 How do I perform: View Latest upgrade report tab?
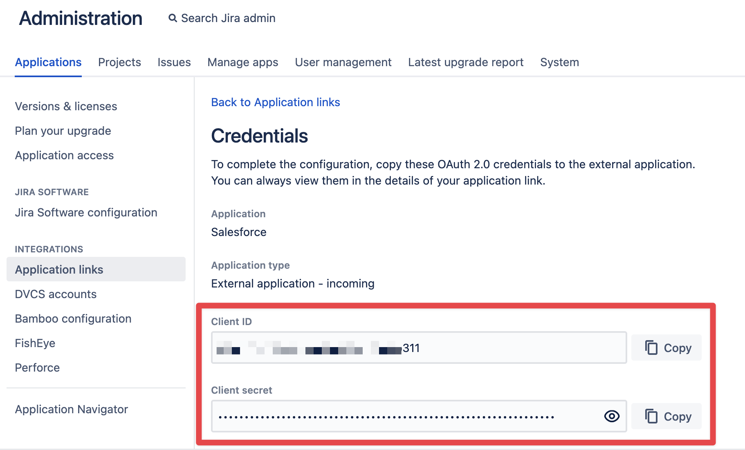(x=465, y=62)
